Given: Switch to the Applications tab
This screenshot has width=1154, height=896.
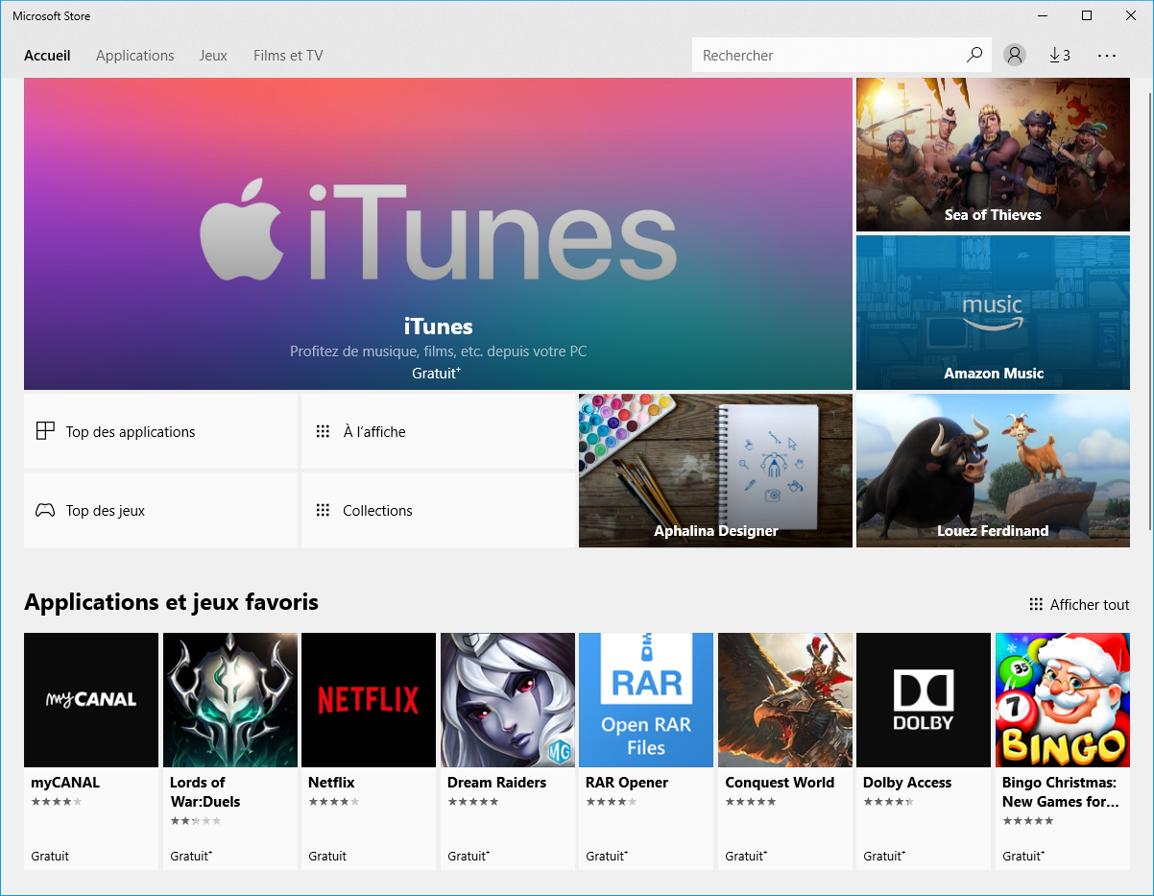Looking at the screenshot, I should coord(135,56).
